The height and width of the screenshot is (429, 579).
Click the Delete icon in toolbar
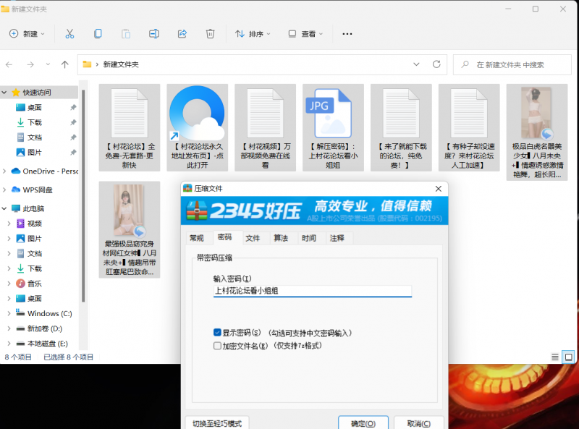click(210, 33)
